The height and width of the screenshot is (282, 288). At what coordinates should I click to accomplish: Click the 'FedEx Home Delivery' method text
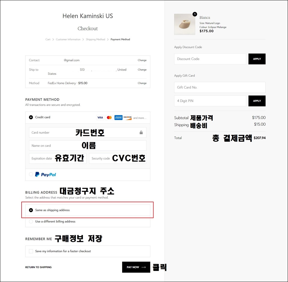point(62,83)
